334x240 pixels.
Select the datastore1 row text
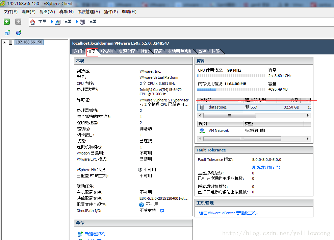pos(217,107)
